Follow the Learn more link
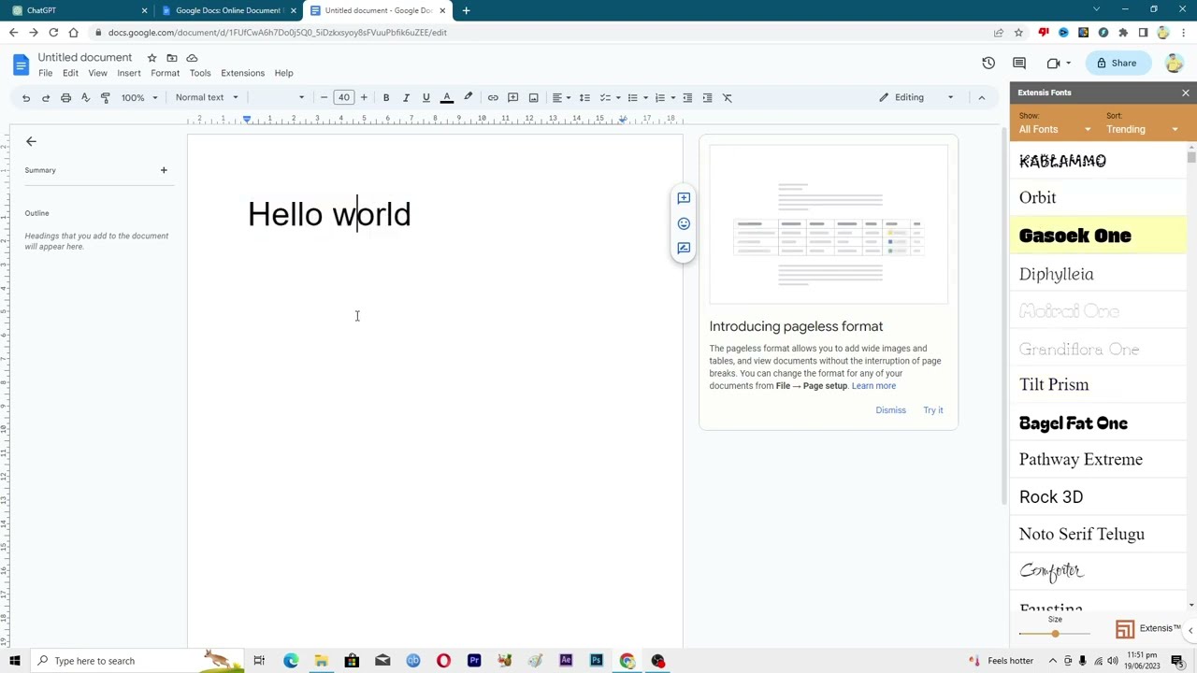The height and width of the screenshot is (673, 1197). coord(873,386)
